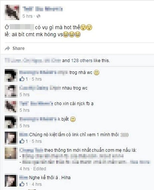Click the Share arrow icon
The image size is (154, 190).
pyautogui.click(x=7, y=48)
